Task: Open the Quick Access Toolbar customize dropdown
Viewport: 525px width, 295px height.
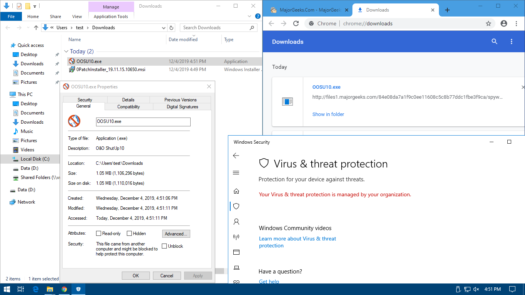Action: coord(35,6)
